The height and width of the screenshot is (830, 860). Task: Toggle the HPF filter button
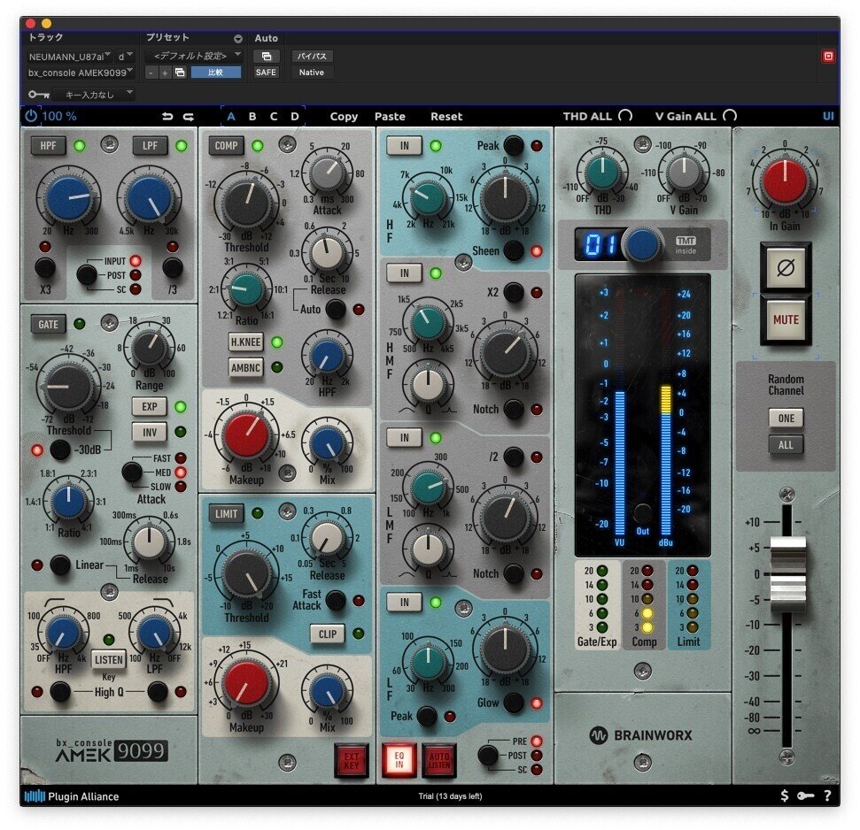[48, 146]
